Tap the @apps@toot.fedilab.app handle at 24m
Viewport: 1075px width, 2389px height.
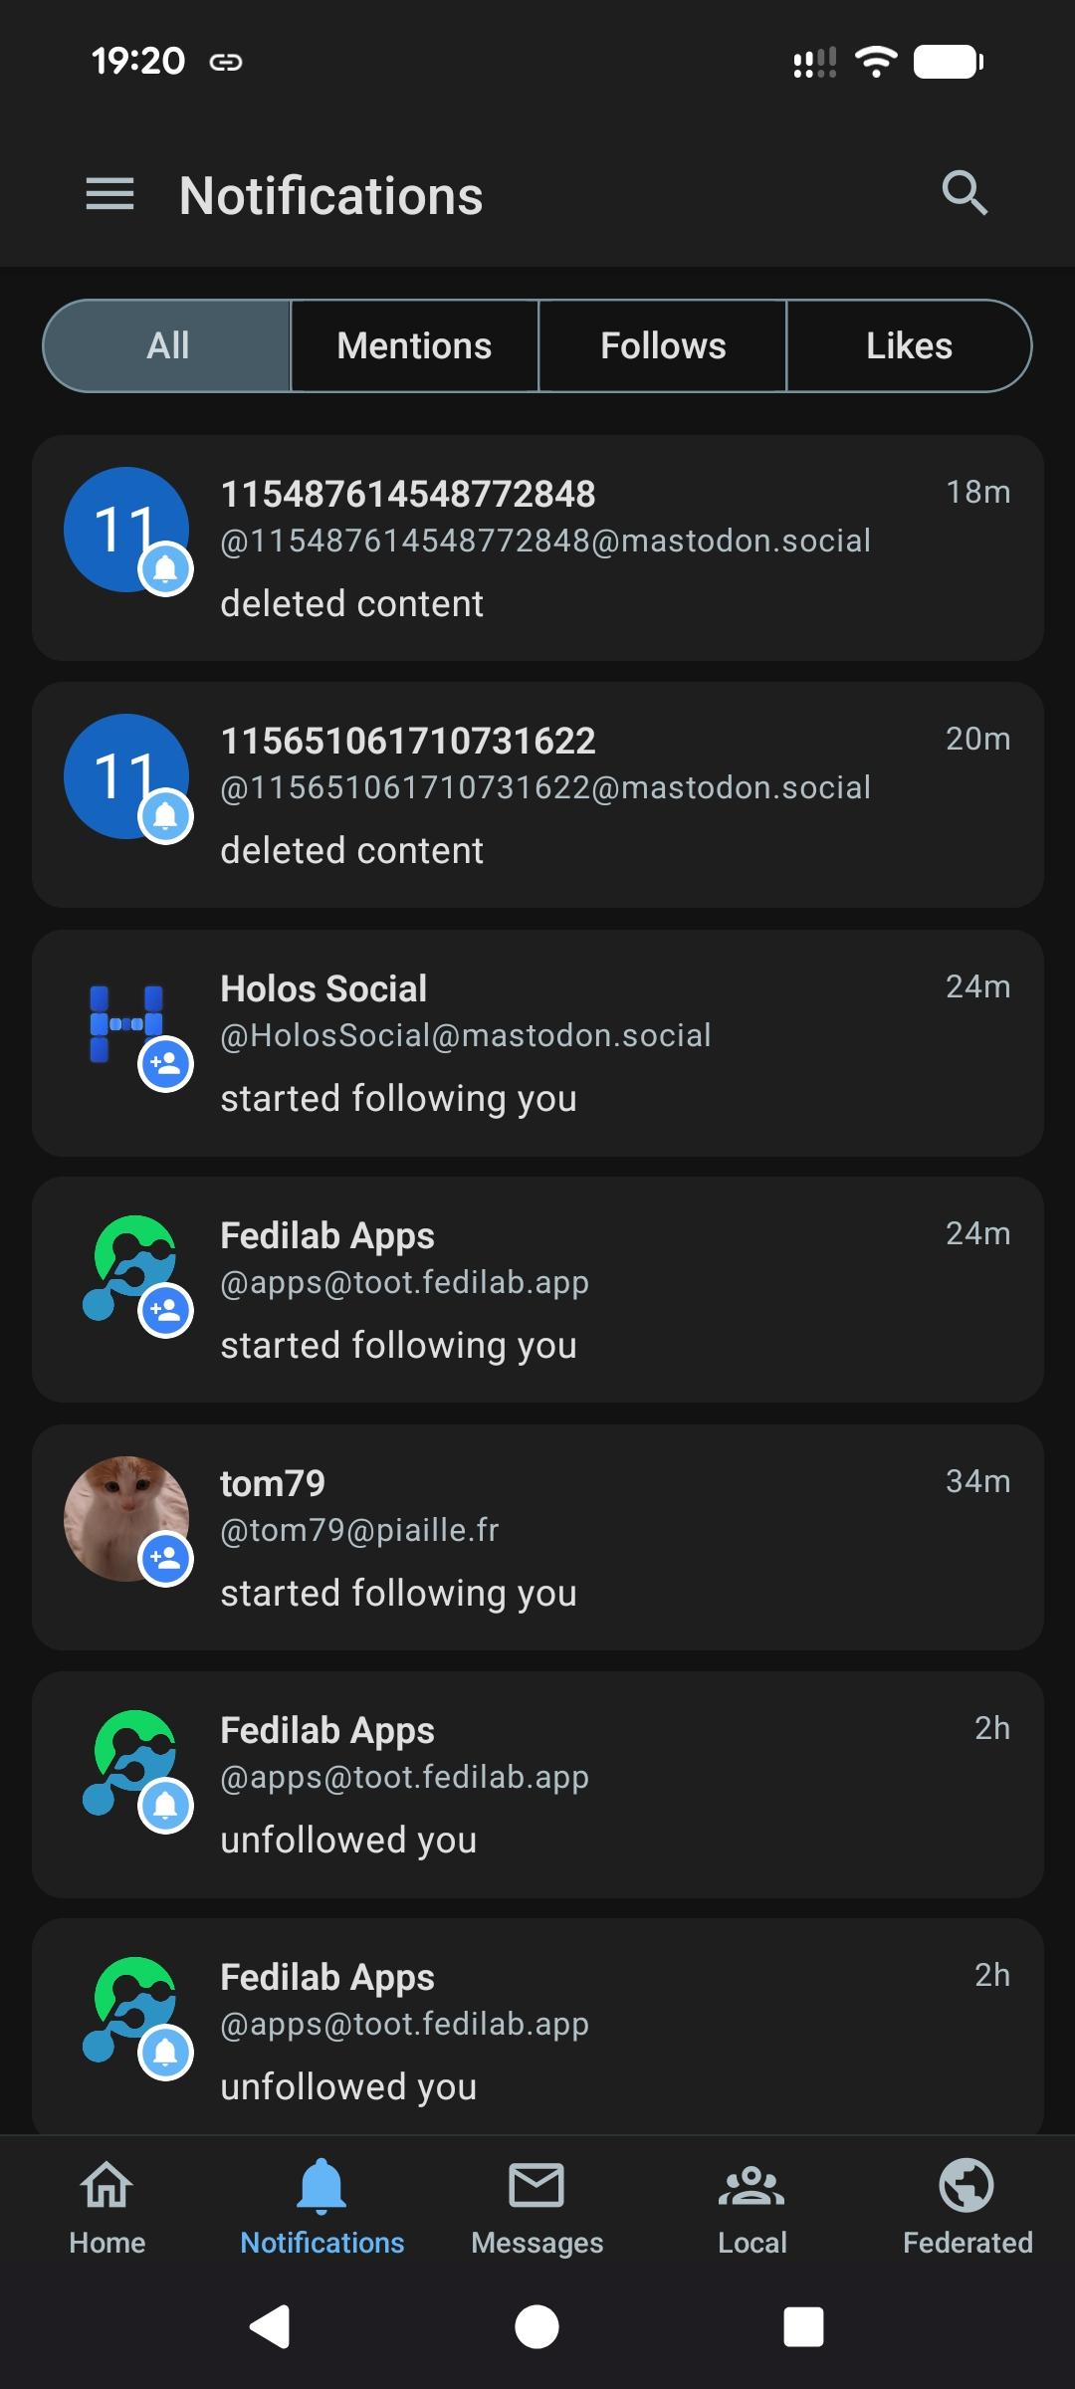click(x=404, y=1283)
